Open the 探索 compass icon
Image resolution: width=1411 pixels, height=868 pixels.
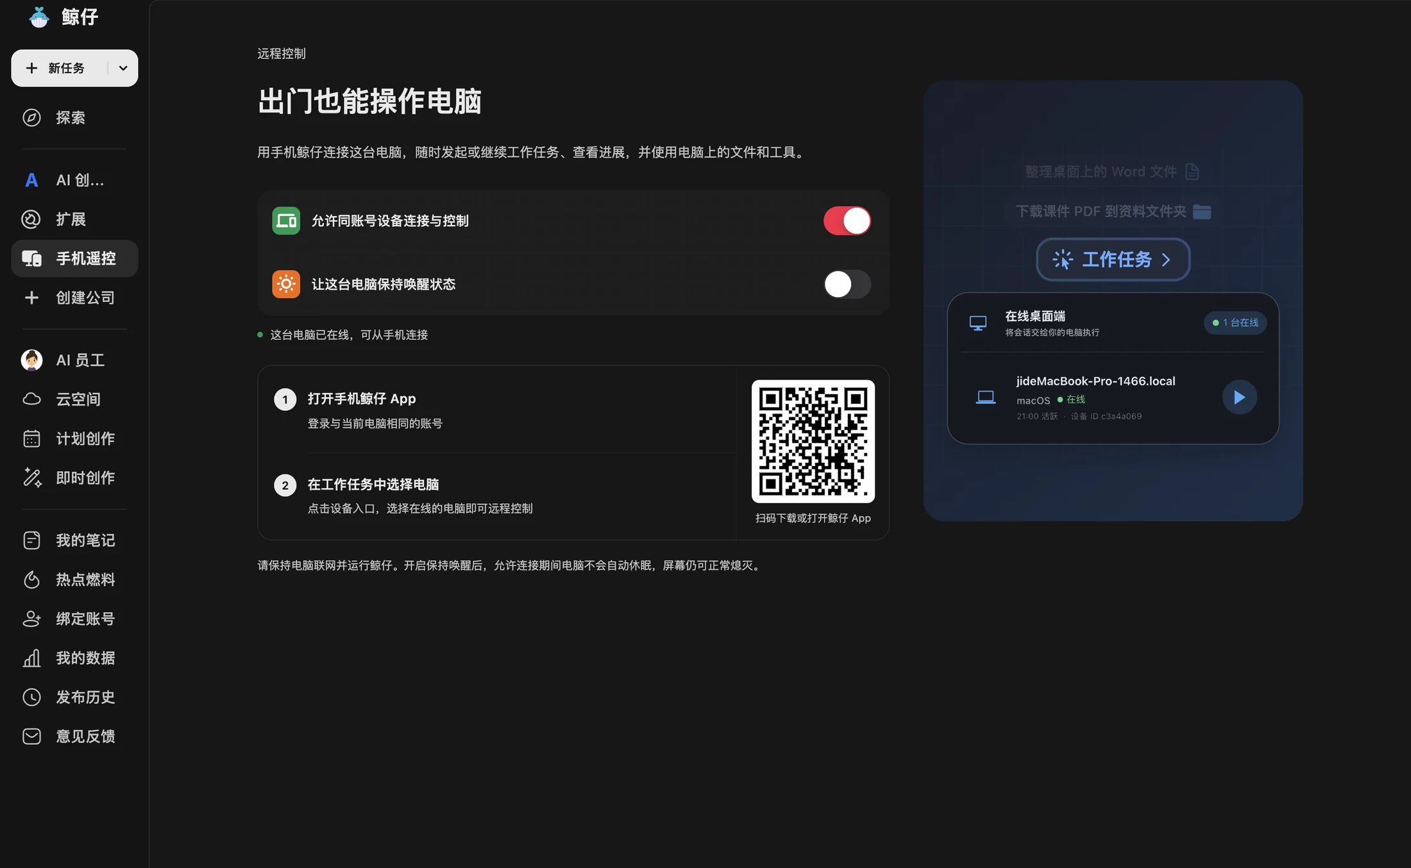pos(31,117)
